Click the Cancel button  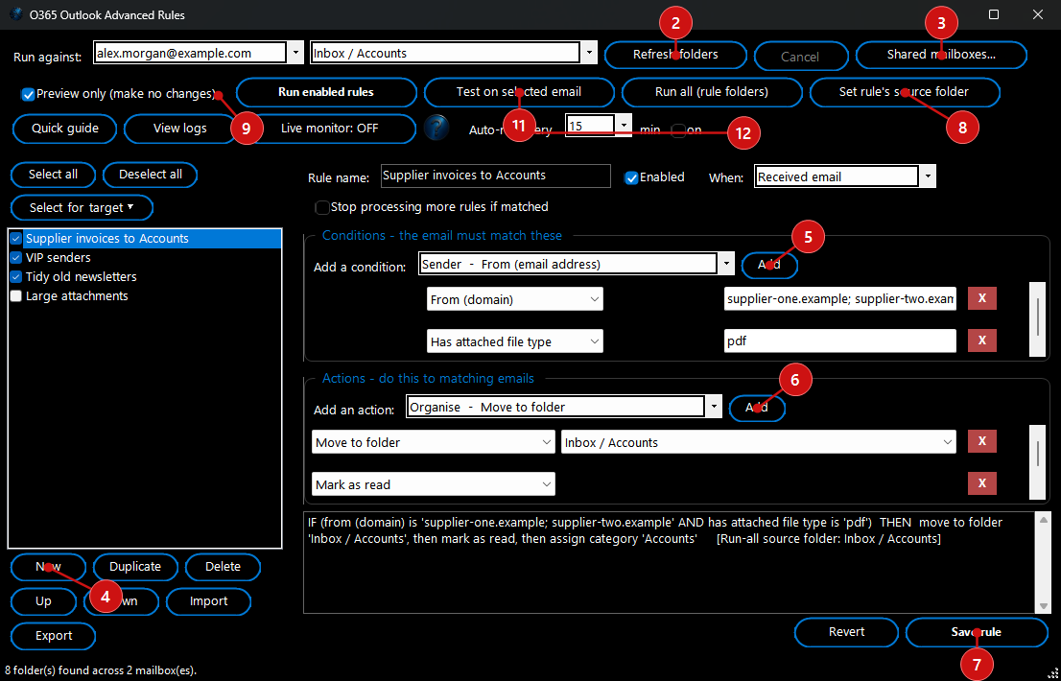(800, 57)
